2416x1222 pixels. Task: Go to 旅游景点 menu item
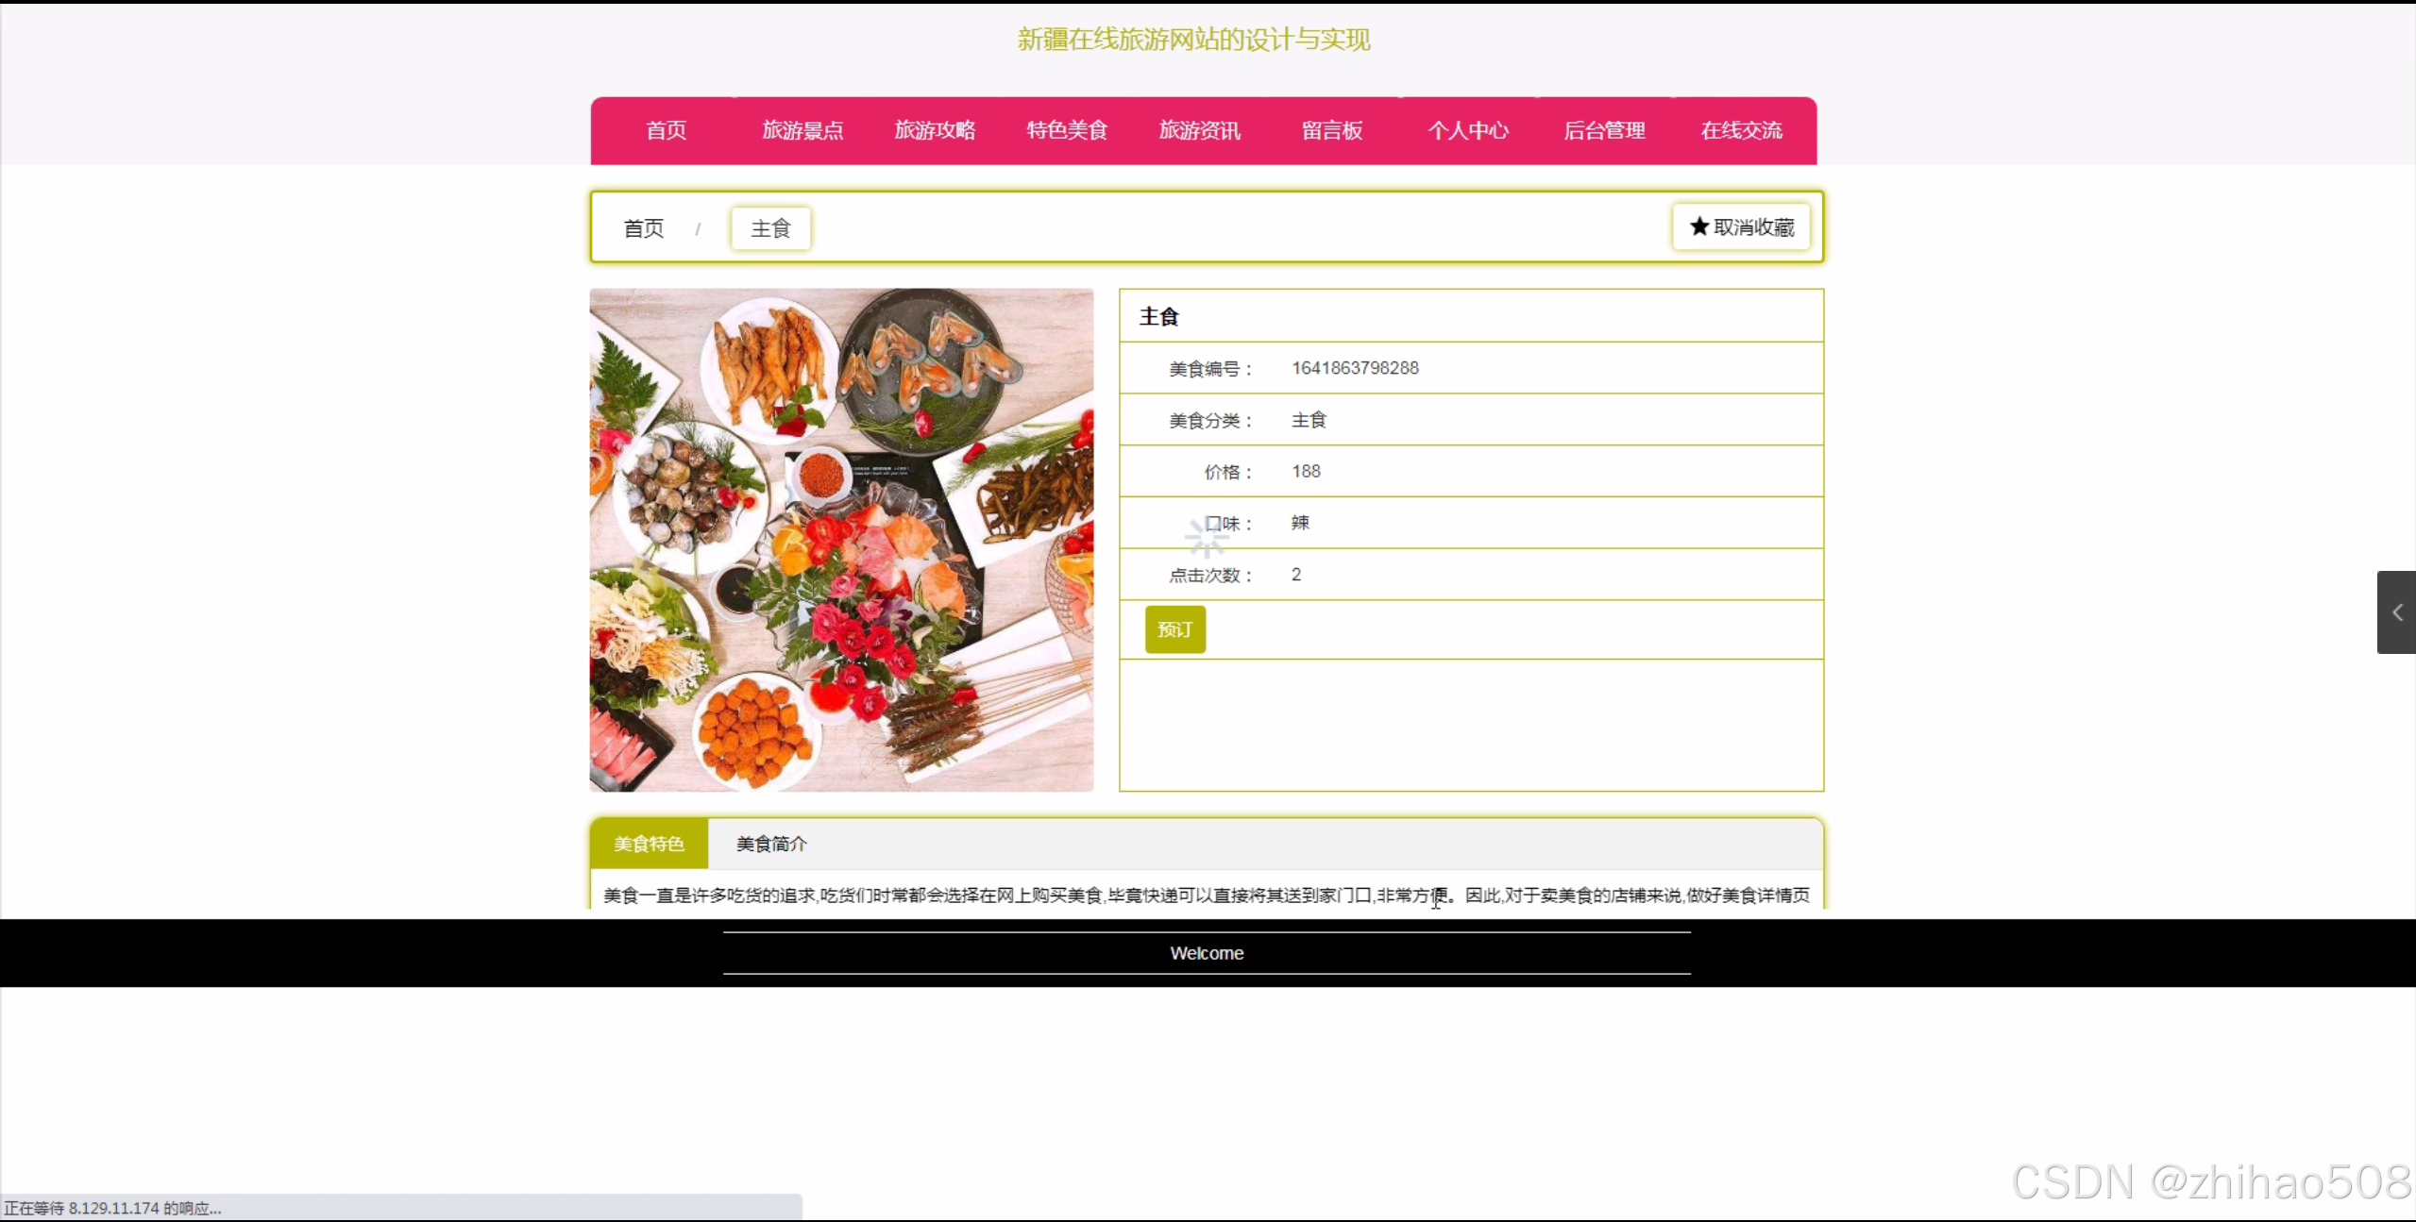point(803,130)
